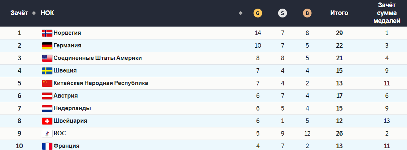
Task: Click the France flag icon
Action: coord(47,146)
